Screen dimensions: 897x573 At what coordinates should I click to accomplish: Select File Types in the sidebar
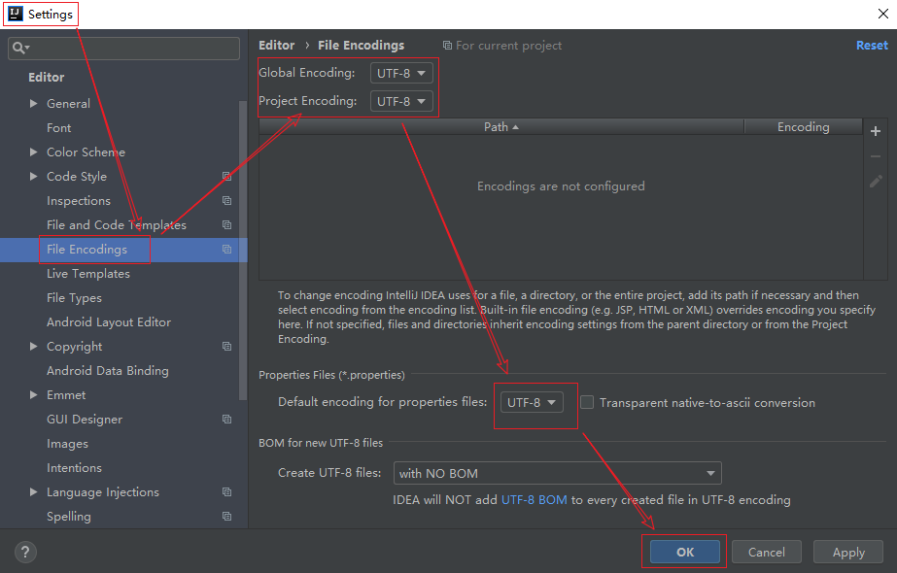(74, 298)
